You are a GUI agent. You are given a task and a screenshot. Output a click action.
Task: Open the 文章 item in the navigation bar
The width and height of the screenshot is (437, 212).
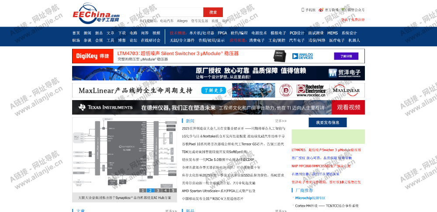coord(111,33)
